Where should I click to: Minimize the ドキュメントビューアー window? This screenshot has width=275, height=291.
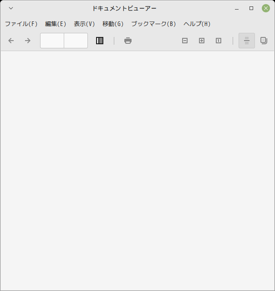point(237,8)
